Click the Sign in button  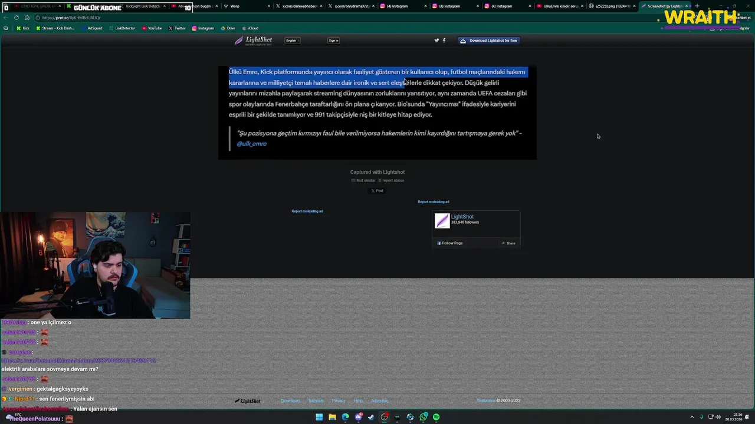(333, 41)
